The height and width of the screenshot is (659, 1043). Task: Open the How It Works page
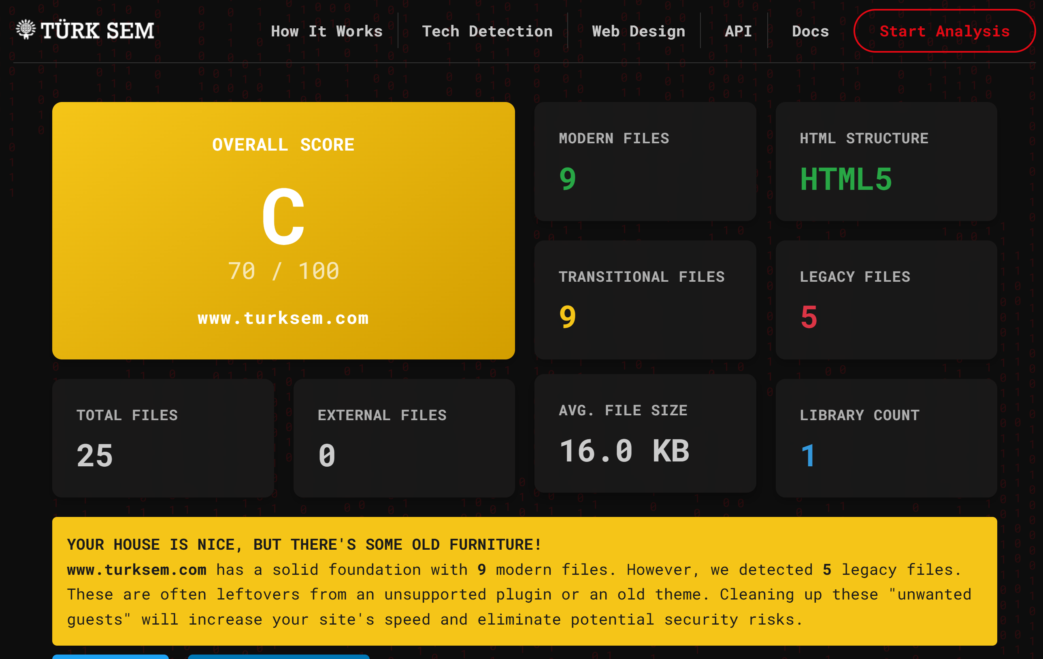pyautogui.click(x=327, y=31)
